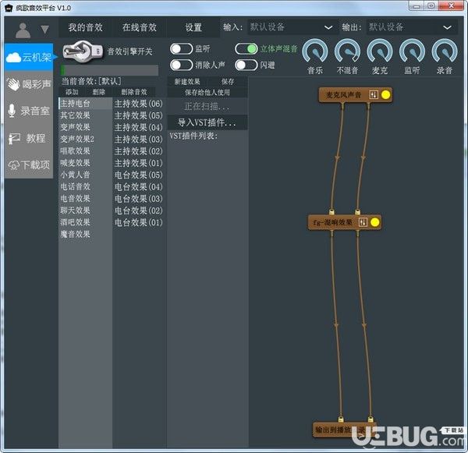Switch to the 设置 tab
This screenshot has height=453, width=468.
[193, 27]
